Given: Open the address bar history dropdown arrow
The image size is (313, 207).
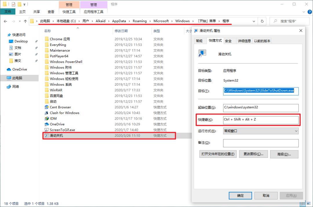Looking at the screenshot, I should coord(254,21).
